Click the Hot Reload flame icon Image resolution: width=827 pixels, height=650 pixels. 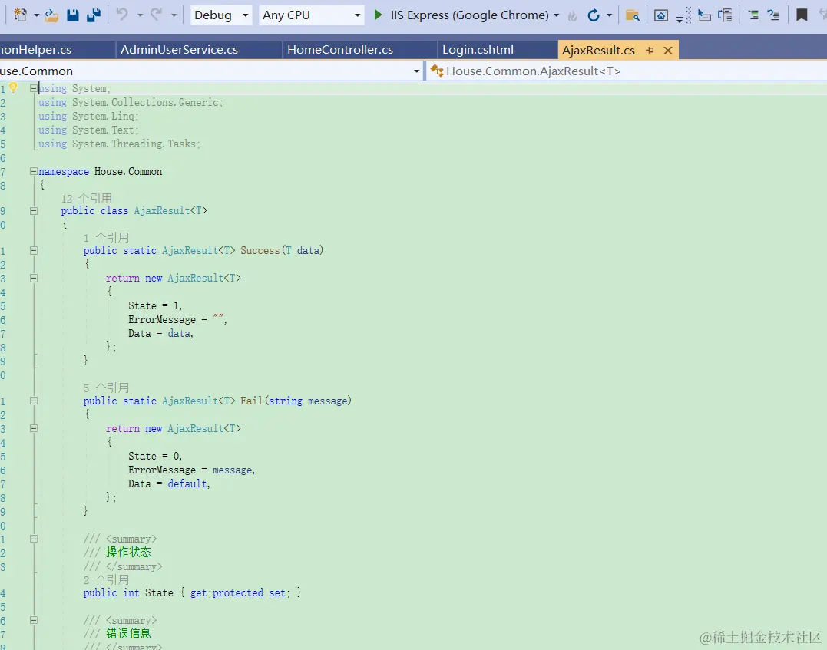[572, 16]
